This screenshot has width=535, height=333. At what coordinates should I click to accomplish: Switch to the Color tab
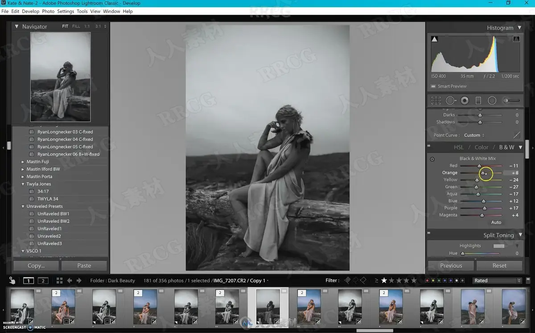pyautogui.click(x=481, y=147)
